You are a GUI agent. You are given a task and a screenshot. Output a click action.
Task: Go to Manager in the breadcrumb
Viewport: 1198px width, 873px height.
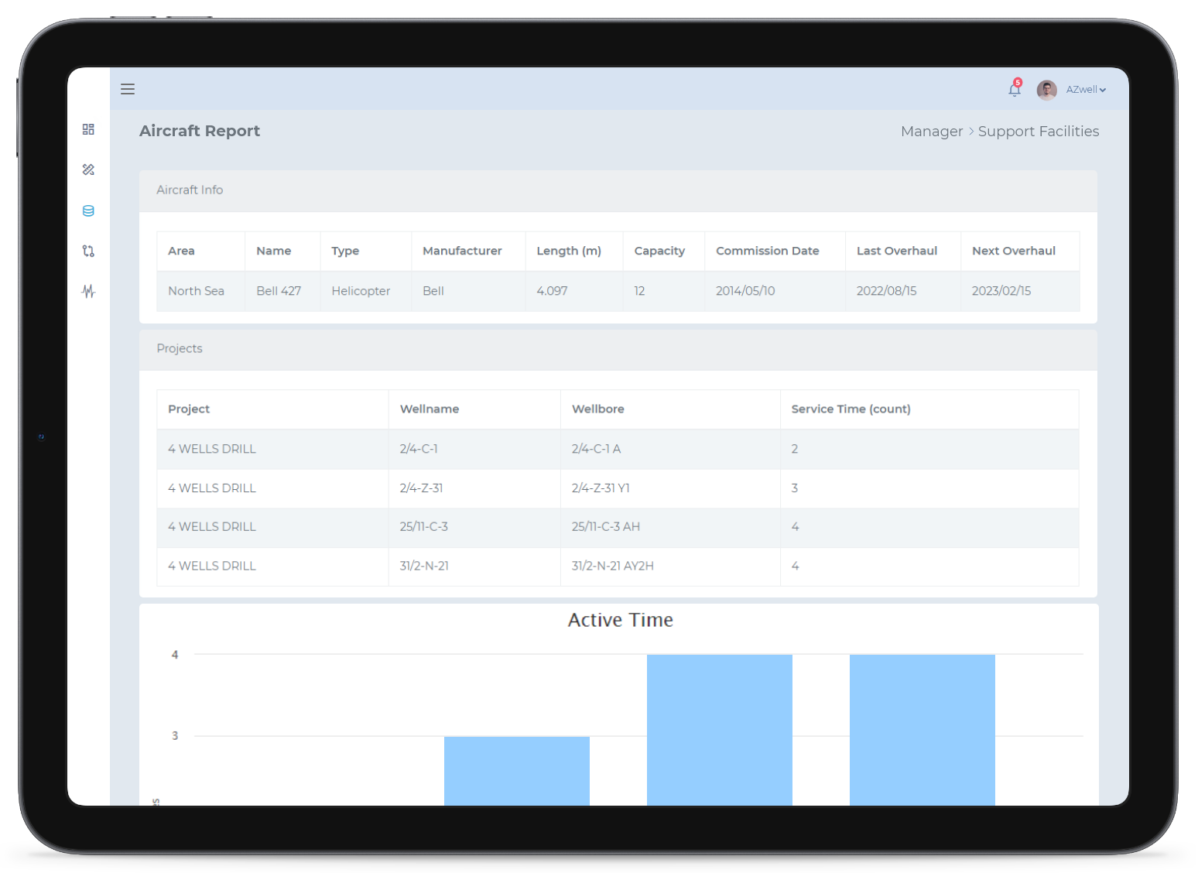click(931, 132)
